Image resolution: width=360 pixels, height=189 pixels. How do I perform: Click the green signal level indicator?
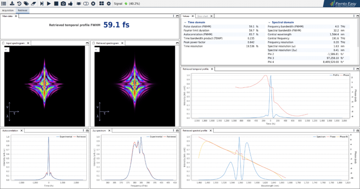pos(126,4)
